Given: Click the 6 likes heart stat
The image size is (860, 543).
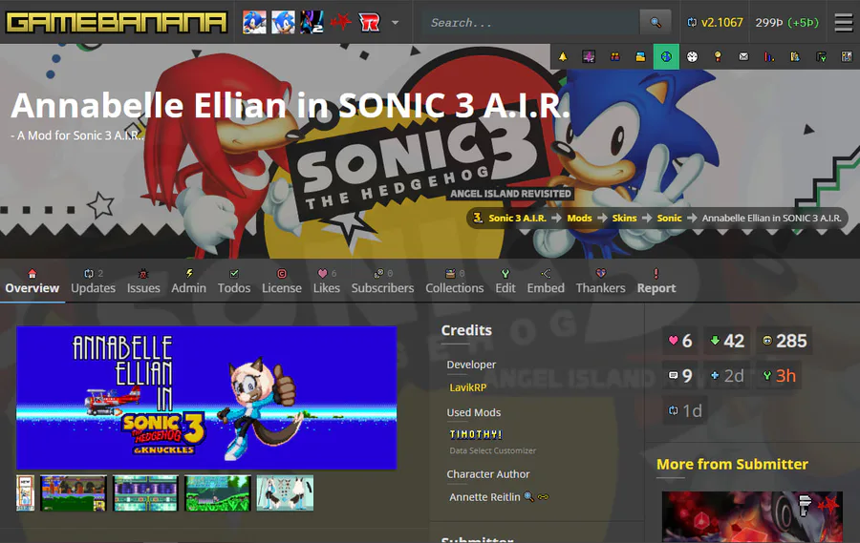Looking at the screenshot, I should [680, 341].
